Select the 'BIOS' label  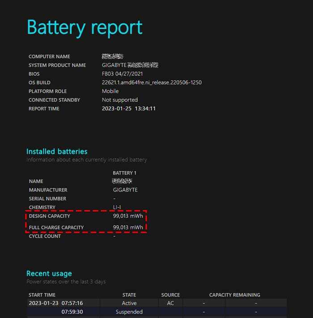tap(34, 74)
